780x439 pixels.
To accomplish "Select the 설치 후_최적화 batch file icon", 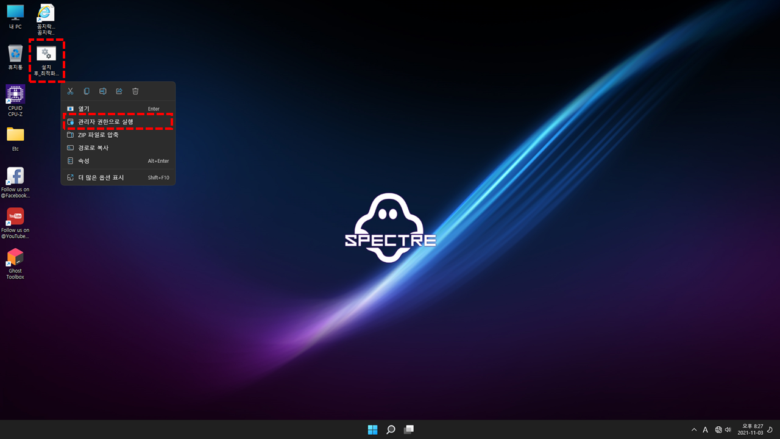I will point(46,60).
